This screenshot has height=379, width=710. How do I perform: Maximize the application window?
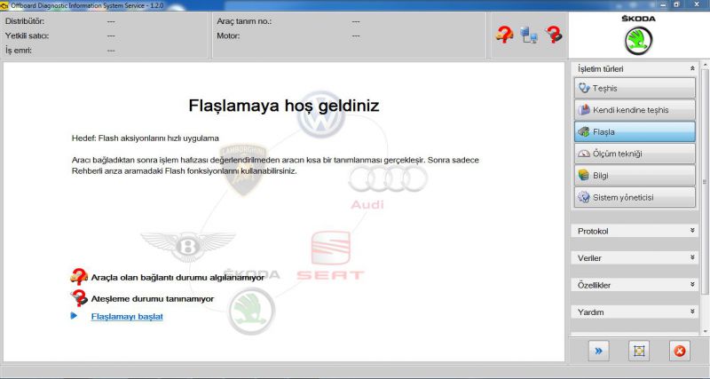click(x=676, y=4)
